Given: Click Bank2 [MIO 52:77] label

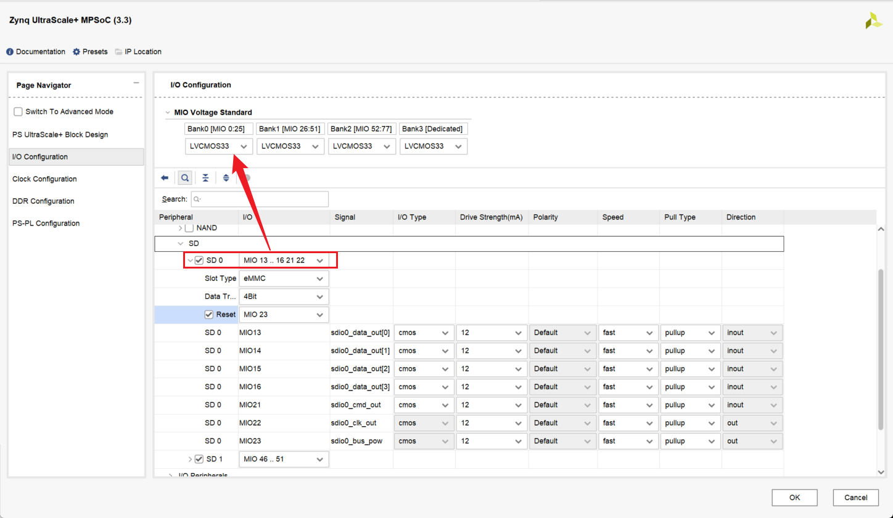Looking at the screenshot, I should 361,129.
